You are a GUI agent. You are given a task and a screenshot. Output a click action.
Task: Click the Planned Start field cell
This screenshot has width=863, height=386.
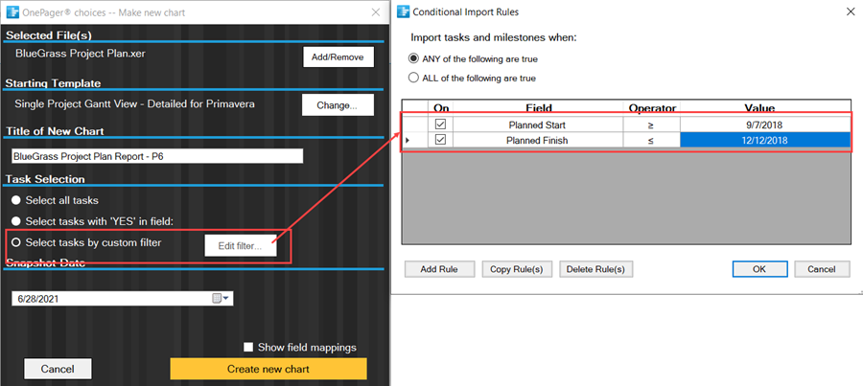click(x=538, y=125)
